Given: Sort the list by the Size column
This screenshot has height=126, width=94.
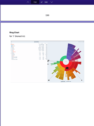Looking at the screenshot, I should (39, 43).
